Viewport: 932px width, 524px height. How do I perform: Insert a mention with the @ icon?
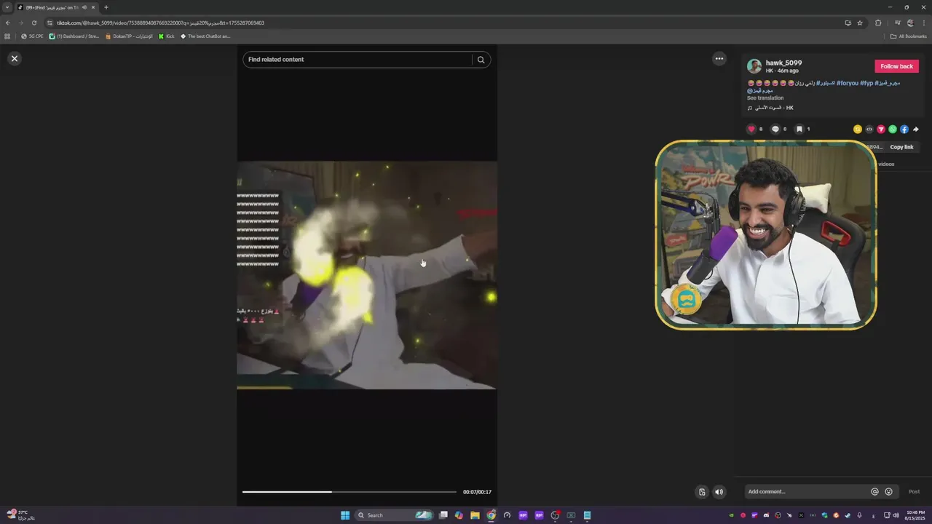[x=874, y=491]
